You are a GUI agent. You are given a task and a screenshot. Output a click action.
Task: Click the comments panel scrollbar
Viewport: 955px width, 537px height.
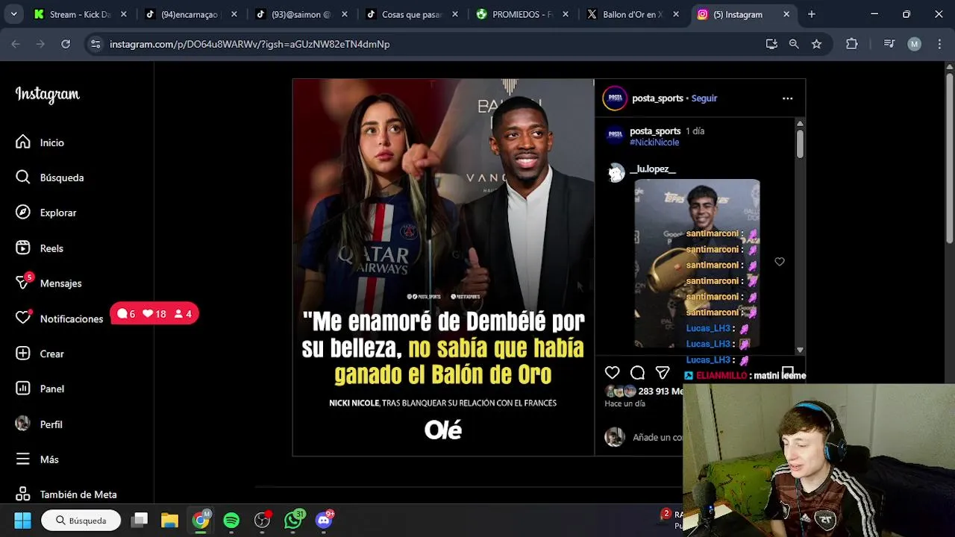pos(800,143)
